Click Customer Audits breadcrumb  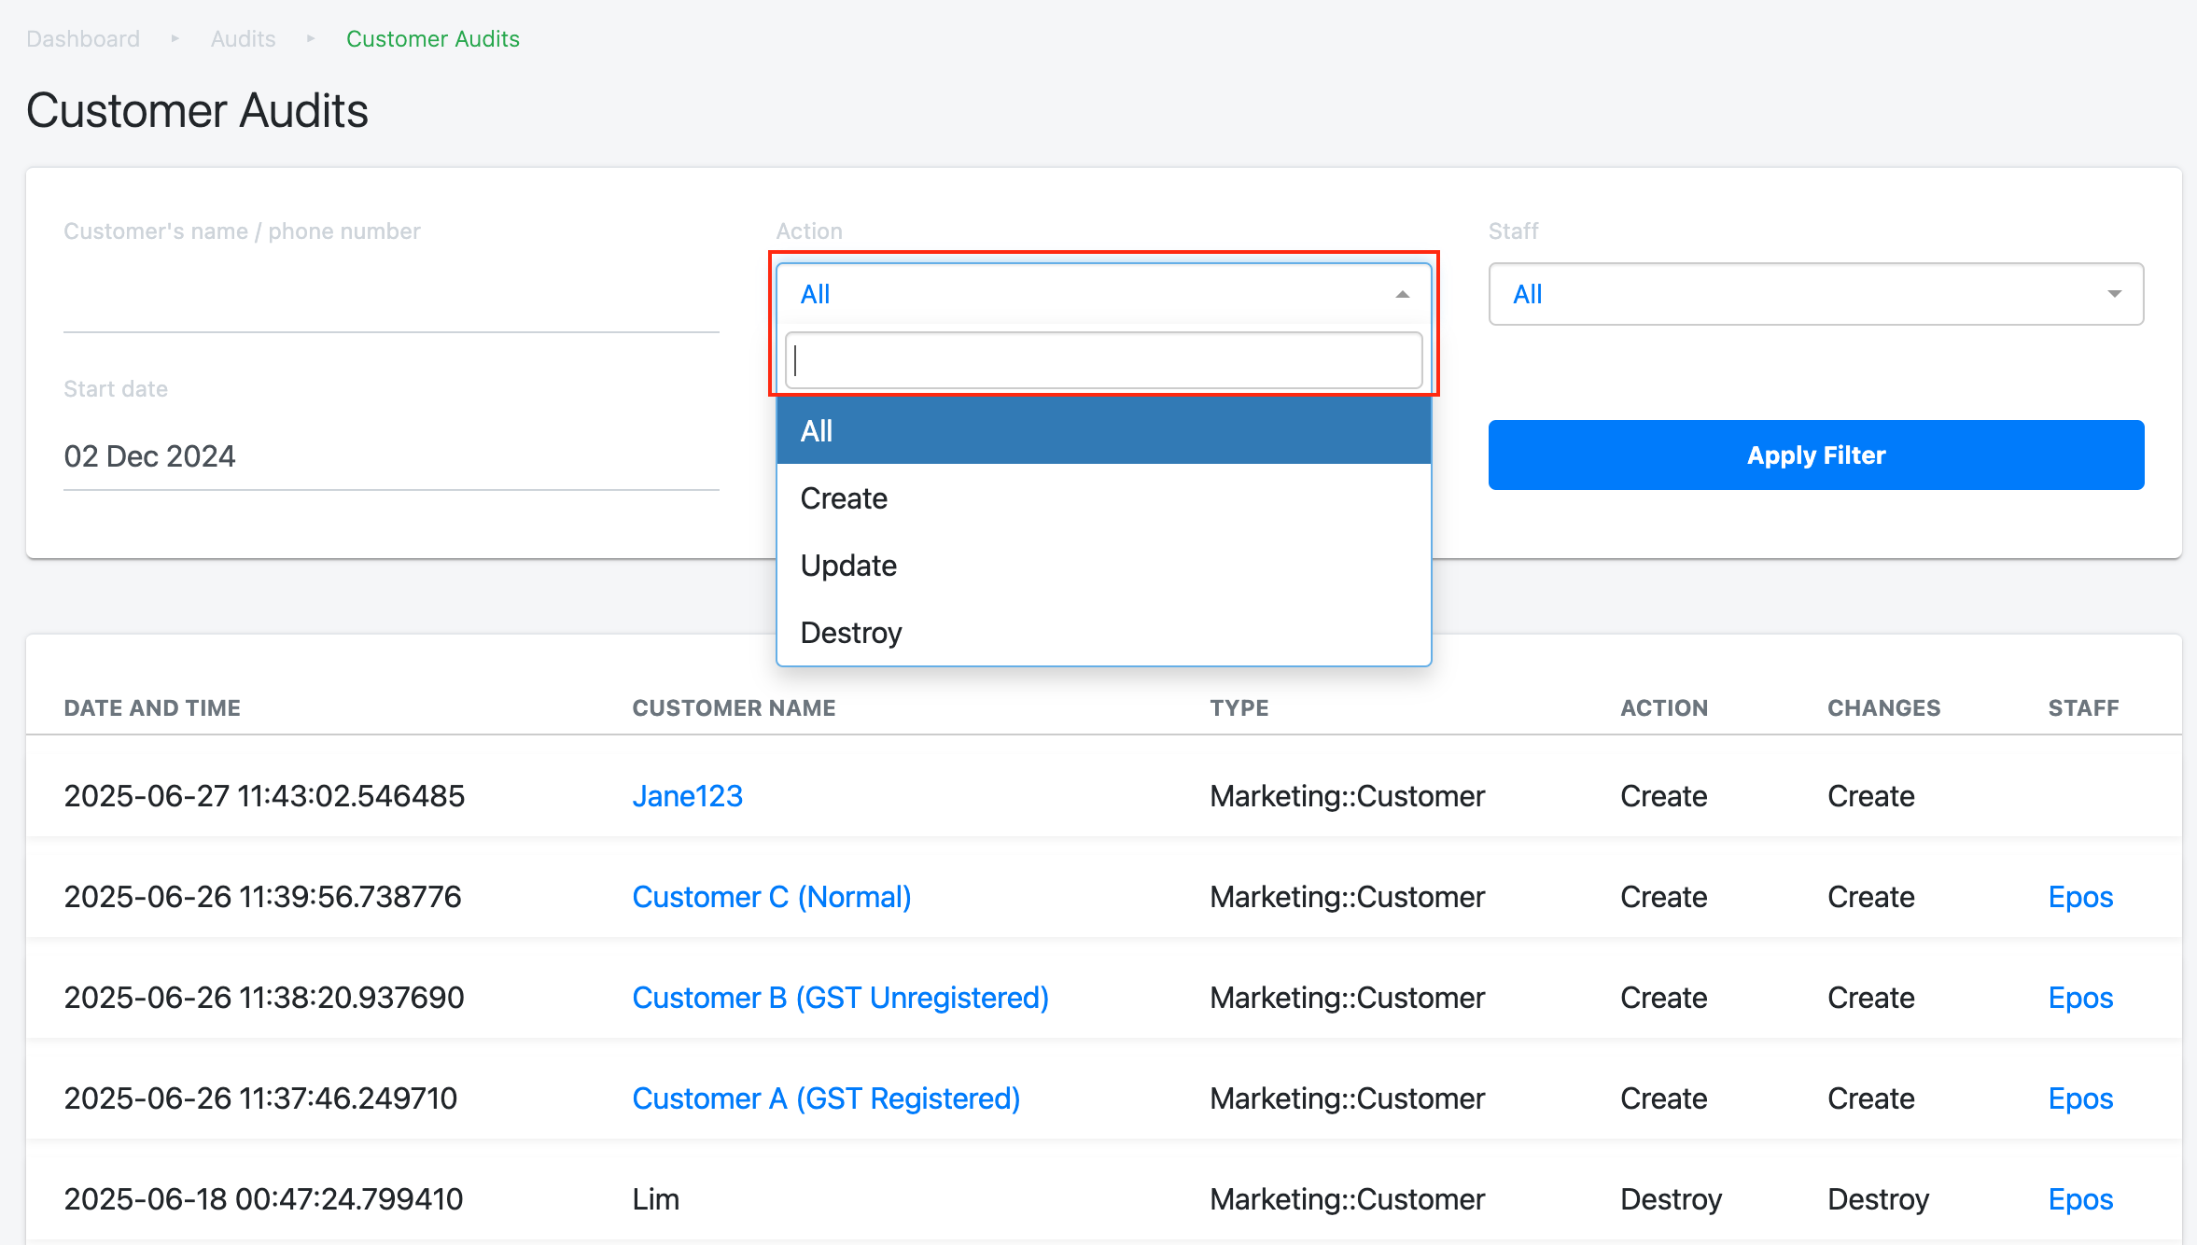[x=432, y=39]
